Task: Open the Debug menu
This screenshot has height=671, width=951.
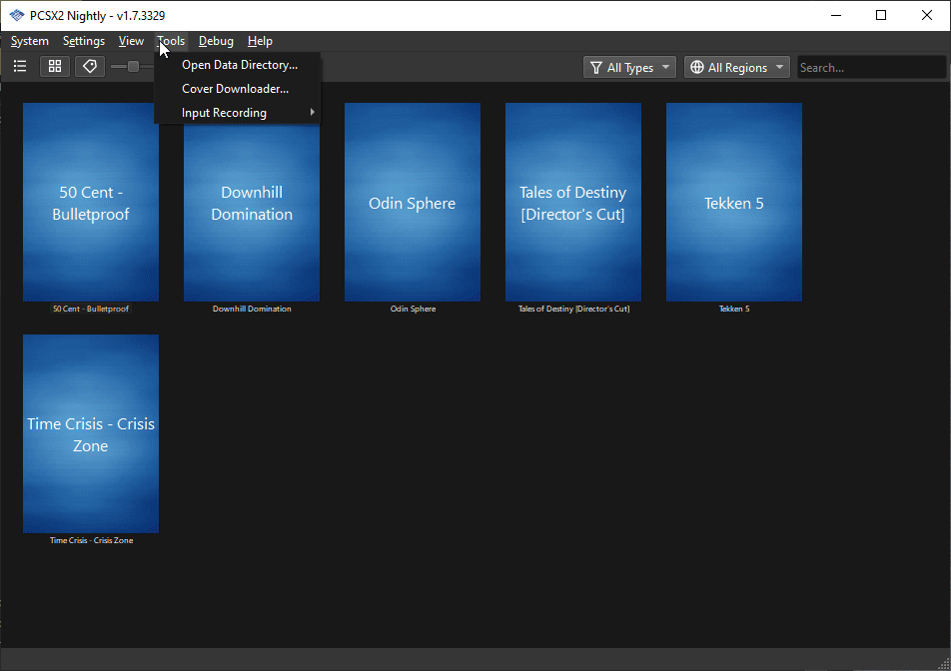Action: point(216,41)
